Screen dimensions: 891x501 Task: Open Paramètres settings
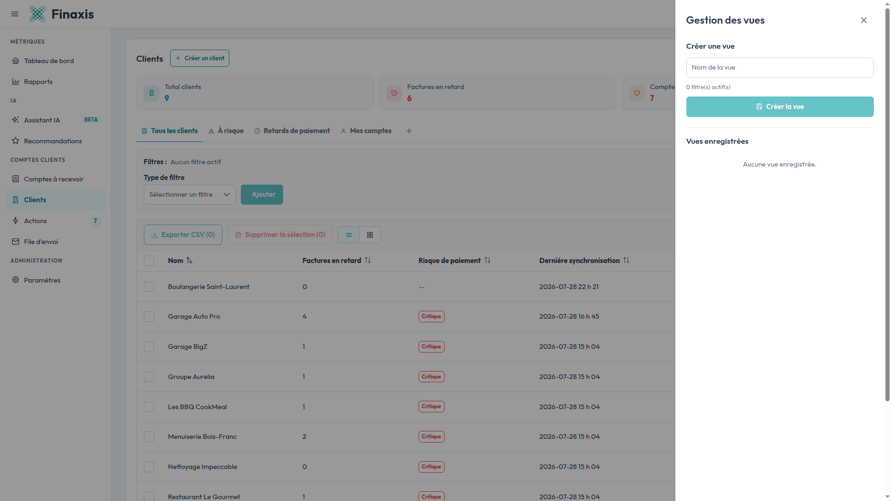point(55,280)
